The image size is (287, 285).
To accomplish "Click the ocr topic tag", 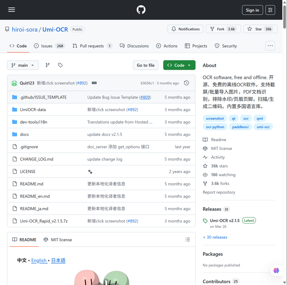I will (x=246, y=119).
